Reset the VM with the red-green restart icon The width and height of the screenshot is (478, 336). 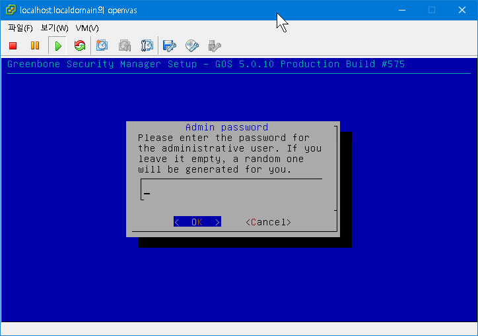pyautogui.click(x=80, y=45)
